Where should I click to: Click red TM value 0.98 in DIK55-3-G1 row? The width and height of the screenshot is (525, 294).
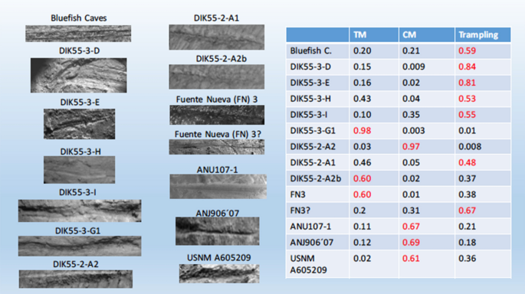[x=362, y=131]
